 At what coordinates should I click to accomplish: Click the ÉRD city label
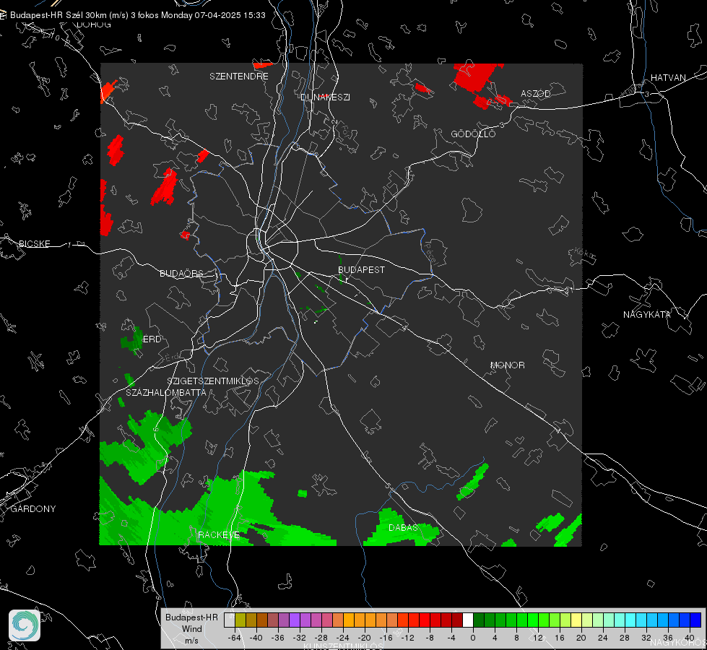(x=152, y=339)
